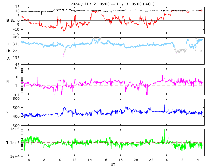
Task: Click the '12' hour tick on UT axis
Action: click(74, 160)
